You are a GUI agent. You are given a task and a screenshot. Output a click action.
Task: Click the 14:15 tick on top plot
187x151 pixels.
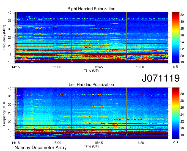pyautogui.click(x=16, y=67)
